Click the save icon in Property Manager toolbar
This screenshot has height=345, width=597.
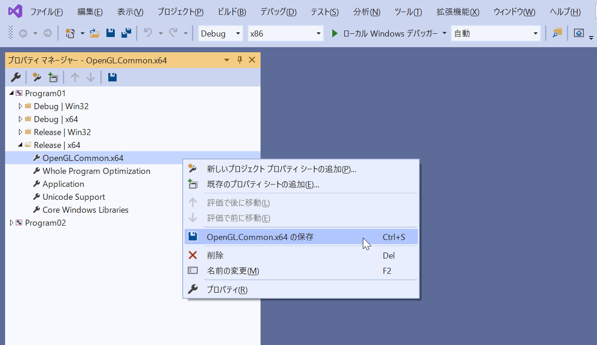112,77
